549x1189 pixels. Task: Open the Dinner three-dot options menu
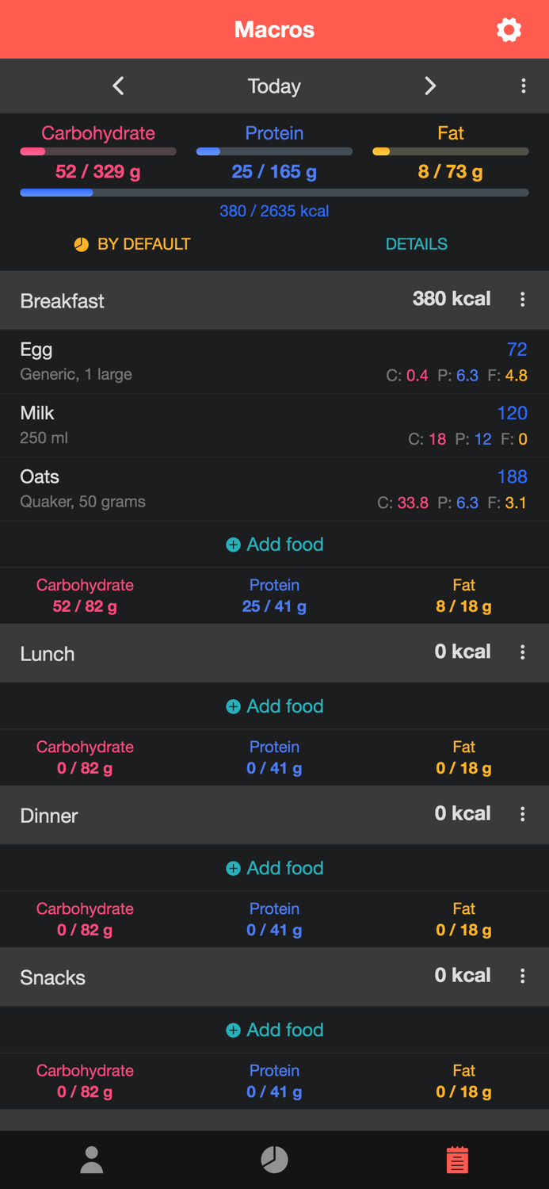(x=523, y=813)
